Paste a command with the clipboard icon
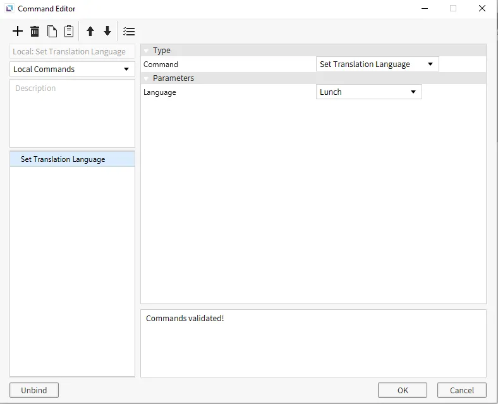Image resolution: width=498 pixels, height=404 pixels. pos(69,32)
